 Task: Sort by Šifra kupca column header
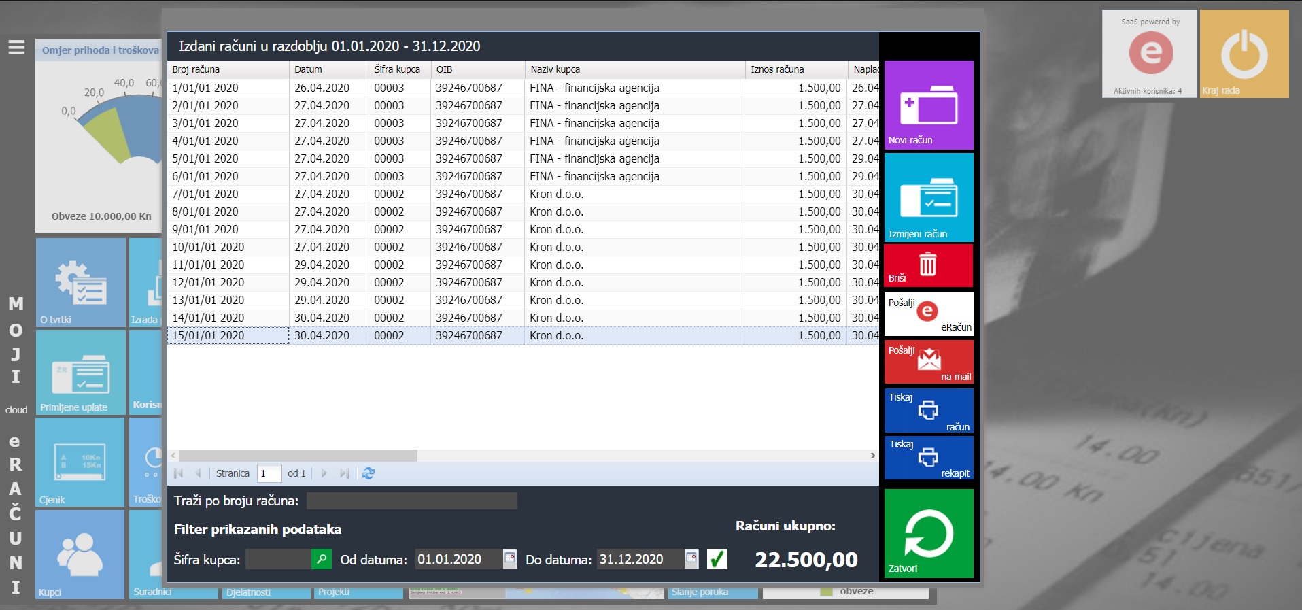pos(400,69)
